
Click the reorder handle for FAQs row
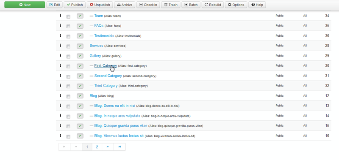[61, 25]
